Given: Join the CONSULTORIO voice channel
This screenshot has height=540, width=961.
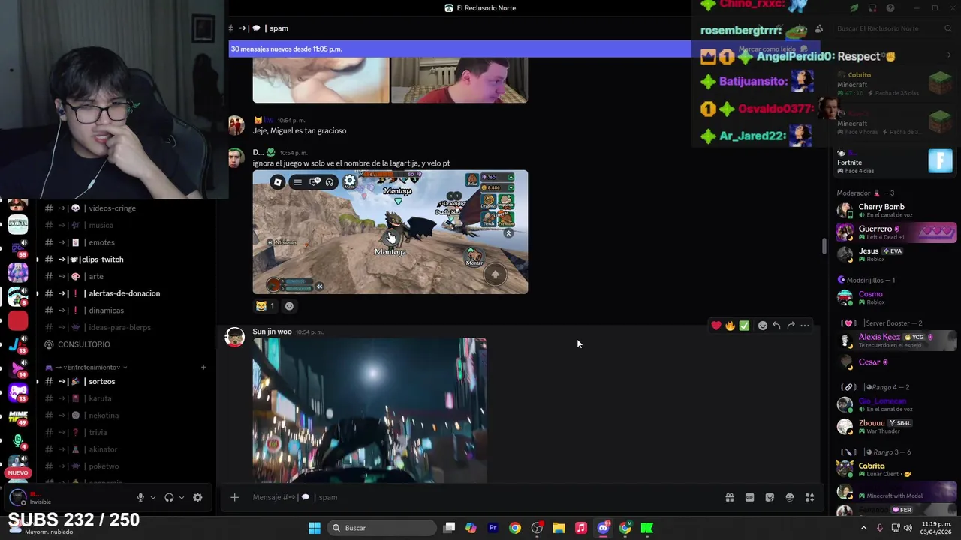Looking at the screenshot, I should click(83, 344).
